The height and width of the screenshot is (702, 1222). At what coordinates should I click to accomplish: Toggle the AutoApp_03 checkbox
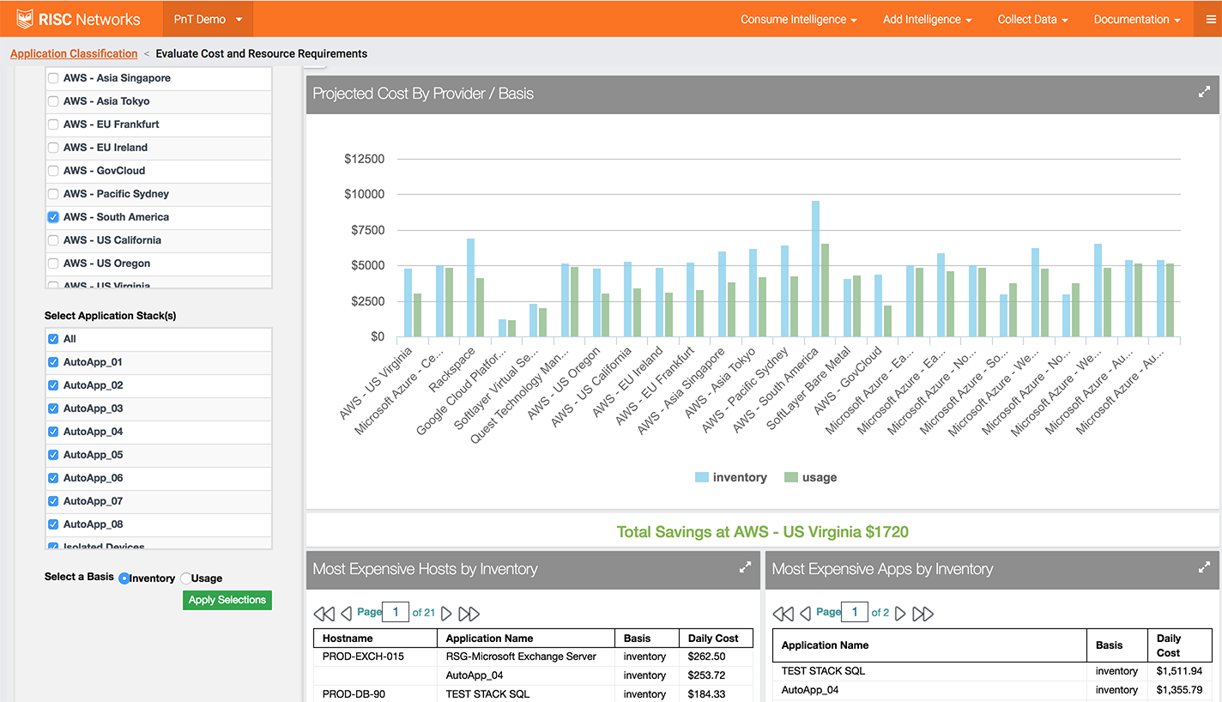(53, 408)
